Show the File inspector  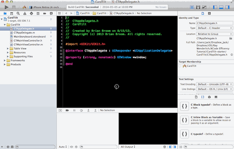[203, 13]
